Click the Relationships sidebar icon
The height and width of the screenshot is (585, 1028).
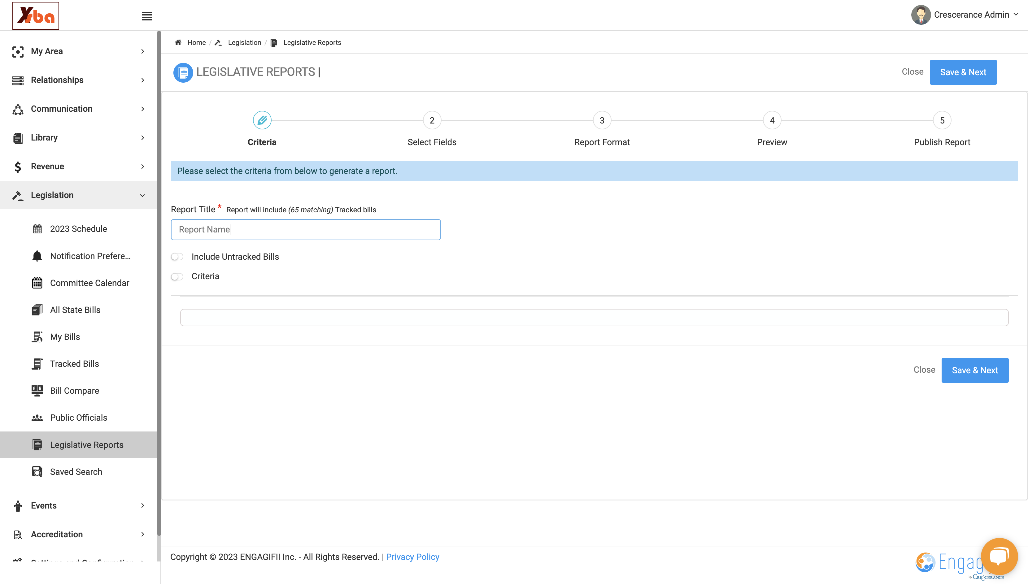(18, 80)
